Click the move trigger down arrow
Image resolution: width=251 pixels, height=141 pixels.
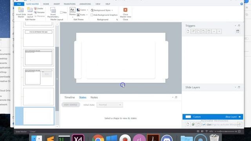coord(219,31)
